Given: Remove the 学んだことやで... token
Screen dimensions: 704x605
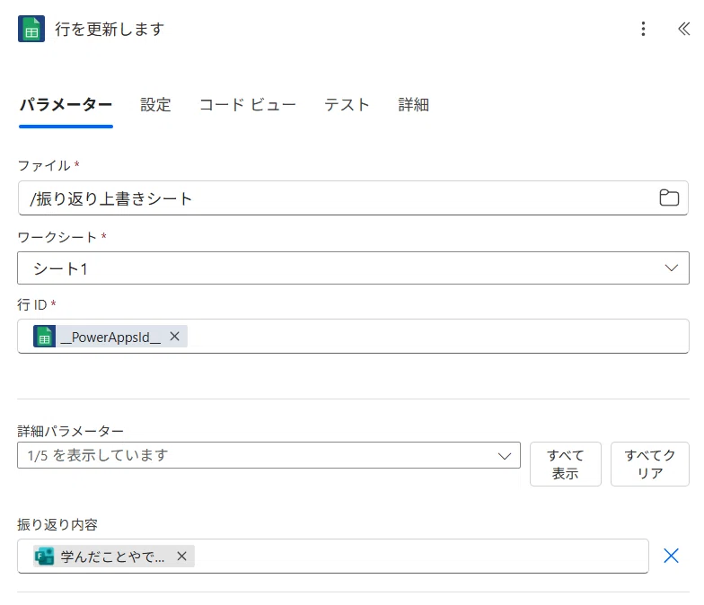Looking at the screenshot, I should [181, 557].
